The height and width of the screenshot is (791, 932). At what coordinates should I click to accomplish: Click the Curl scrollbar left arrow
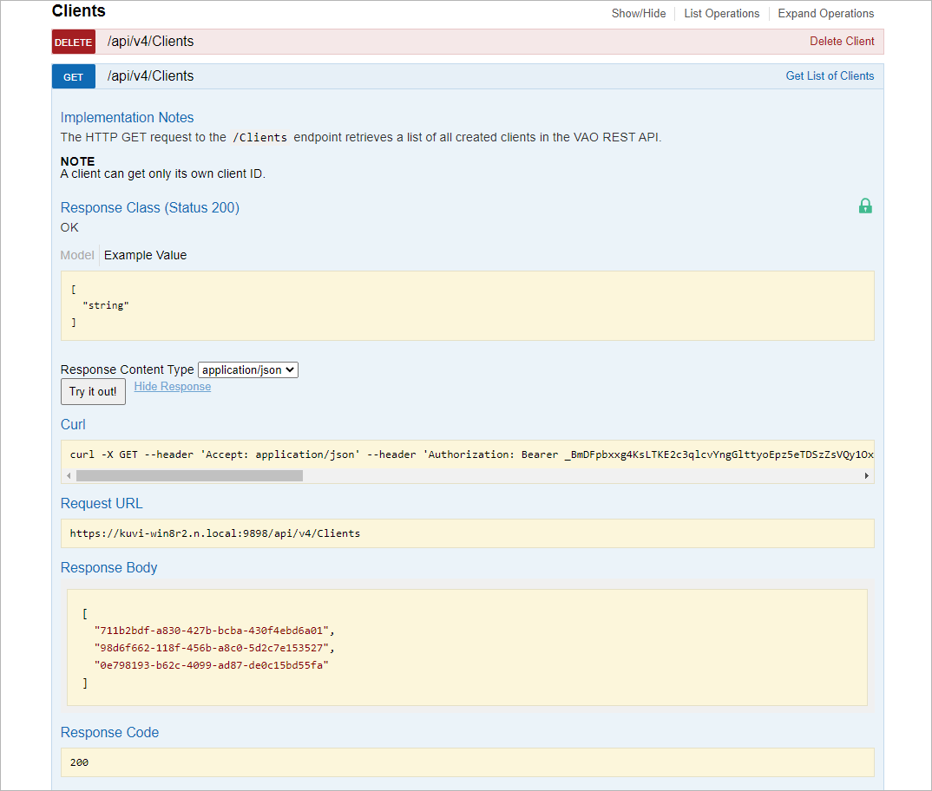point(69,476)
